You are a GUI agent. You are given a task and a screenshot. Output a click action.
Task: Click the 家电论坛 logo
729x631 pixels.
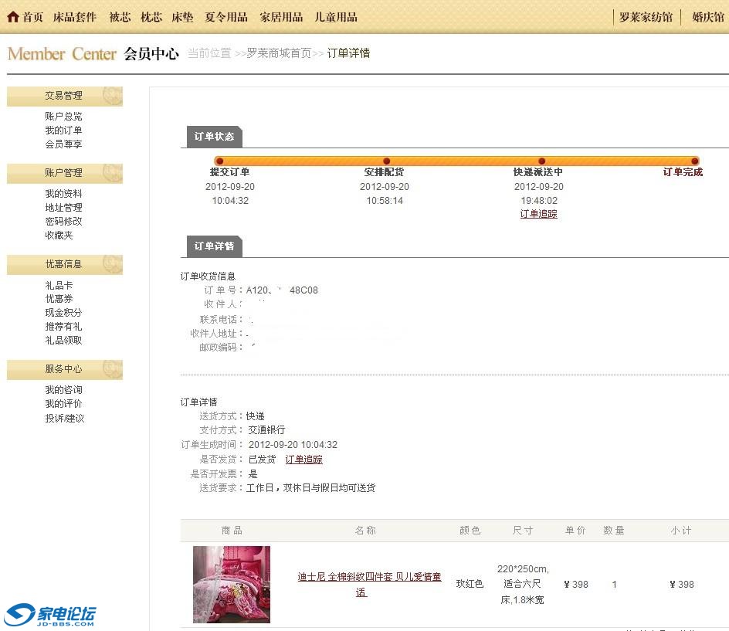point(50,615)
